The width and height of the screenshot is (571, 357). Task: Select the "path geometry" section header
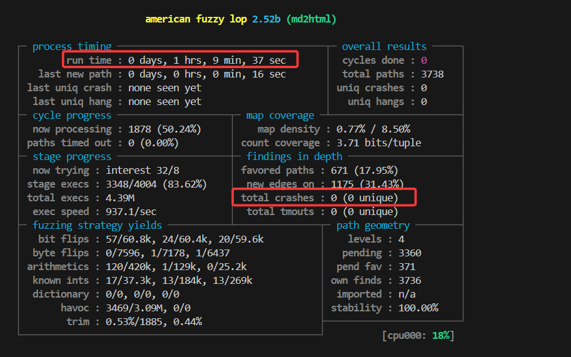(373, 225)
